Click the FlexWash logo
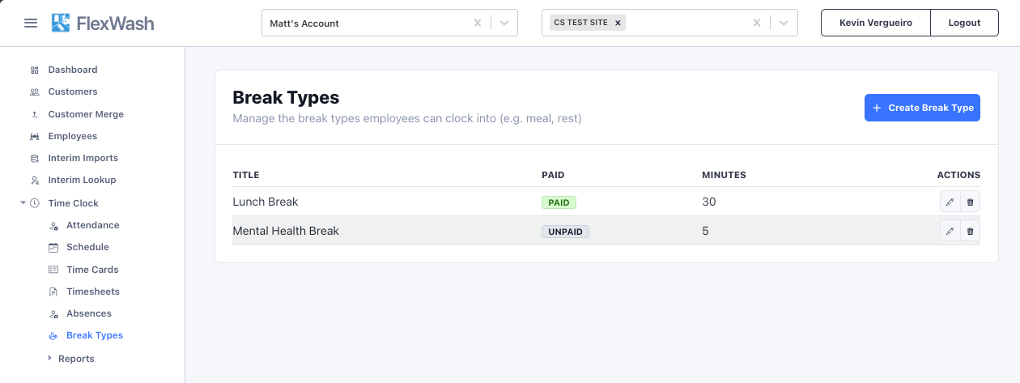Image resolution: width=1020 pixels, height=383 pixels. click(103, 23)
